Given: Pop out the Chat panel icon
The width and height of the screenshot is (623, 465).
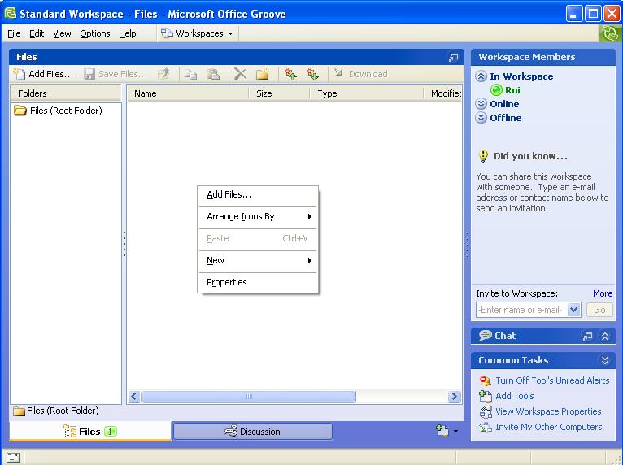Looking at the screenshot, I should click(587, 336).
